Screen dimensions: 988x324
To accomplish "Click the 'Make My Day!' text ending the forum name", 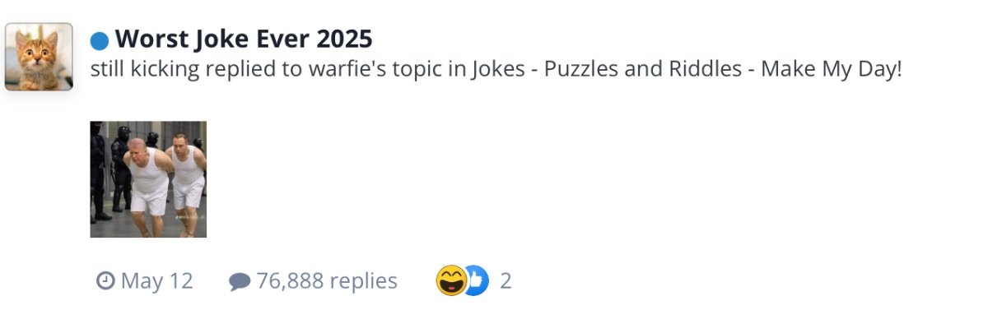I will [x=832, y=69].
